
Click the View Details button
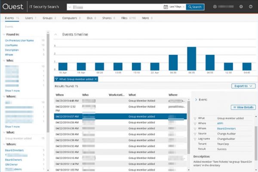click(x=243, y=107)
